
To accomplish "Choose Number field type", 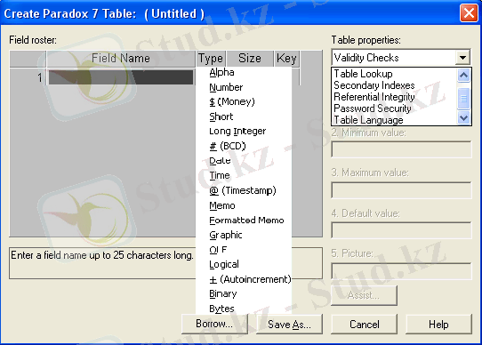I will [226, 87].
